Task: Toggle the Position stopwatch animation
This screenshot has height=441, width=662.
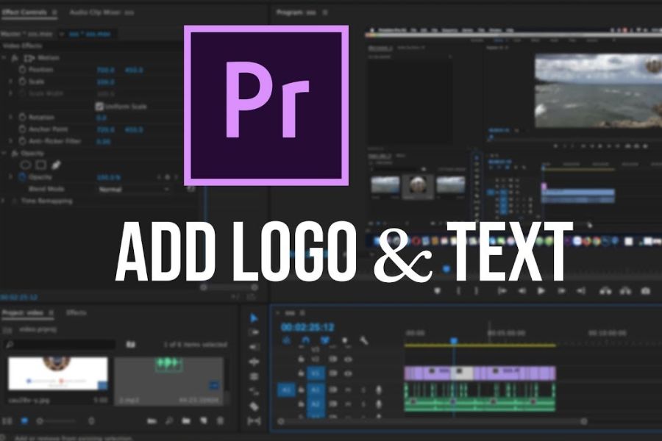Action: pos(22,70)
